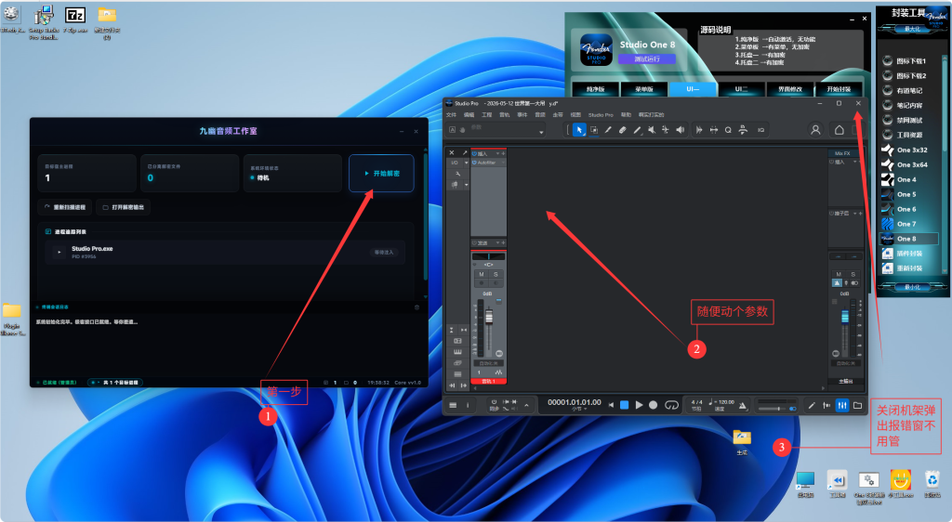Select the Arrow tool in Studio Pro toolbar
This screenshot has height=522, width=952.
point(578,130)
